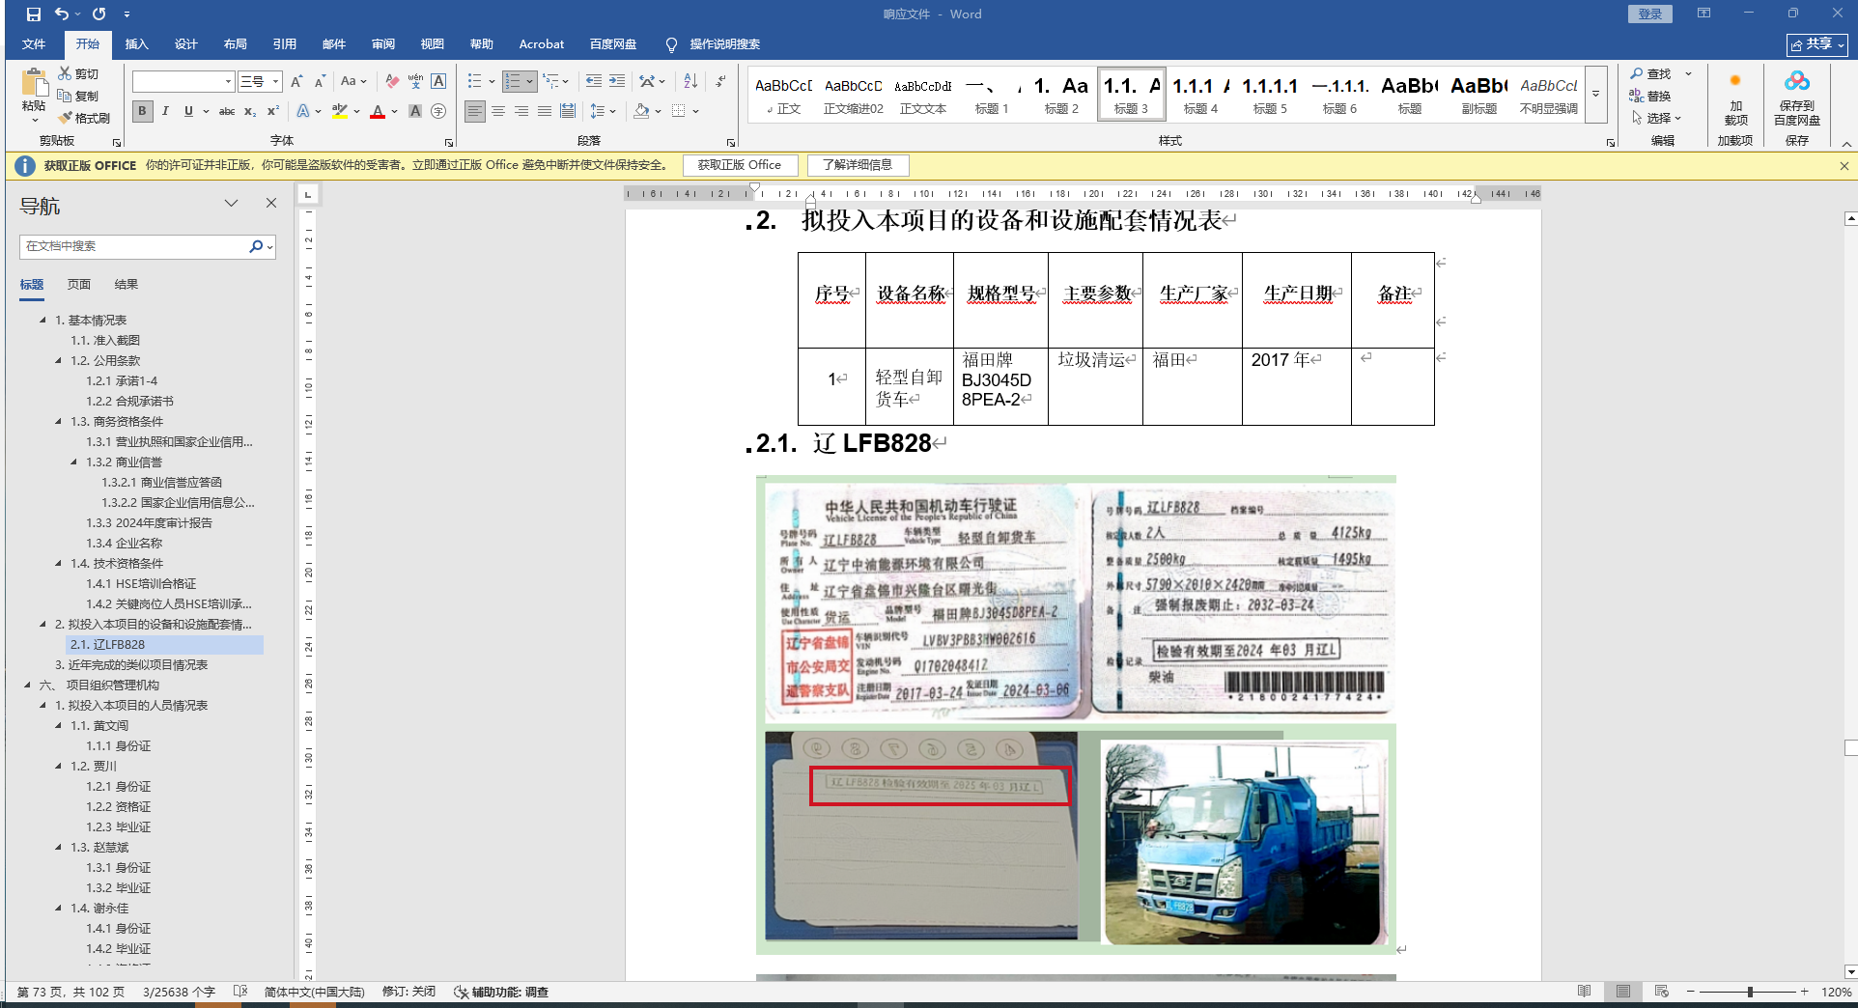This screenshot has height=1008, width=1858.
Task: Click the navigation search magnifier icon
Action: [x=256, y=246]
